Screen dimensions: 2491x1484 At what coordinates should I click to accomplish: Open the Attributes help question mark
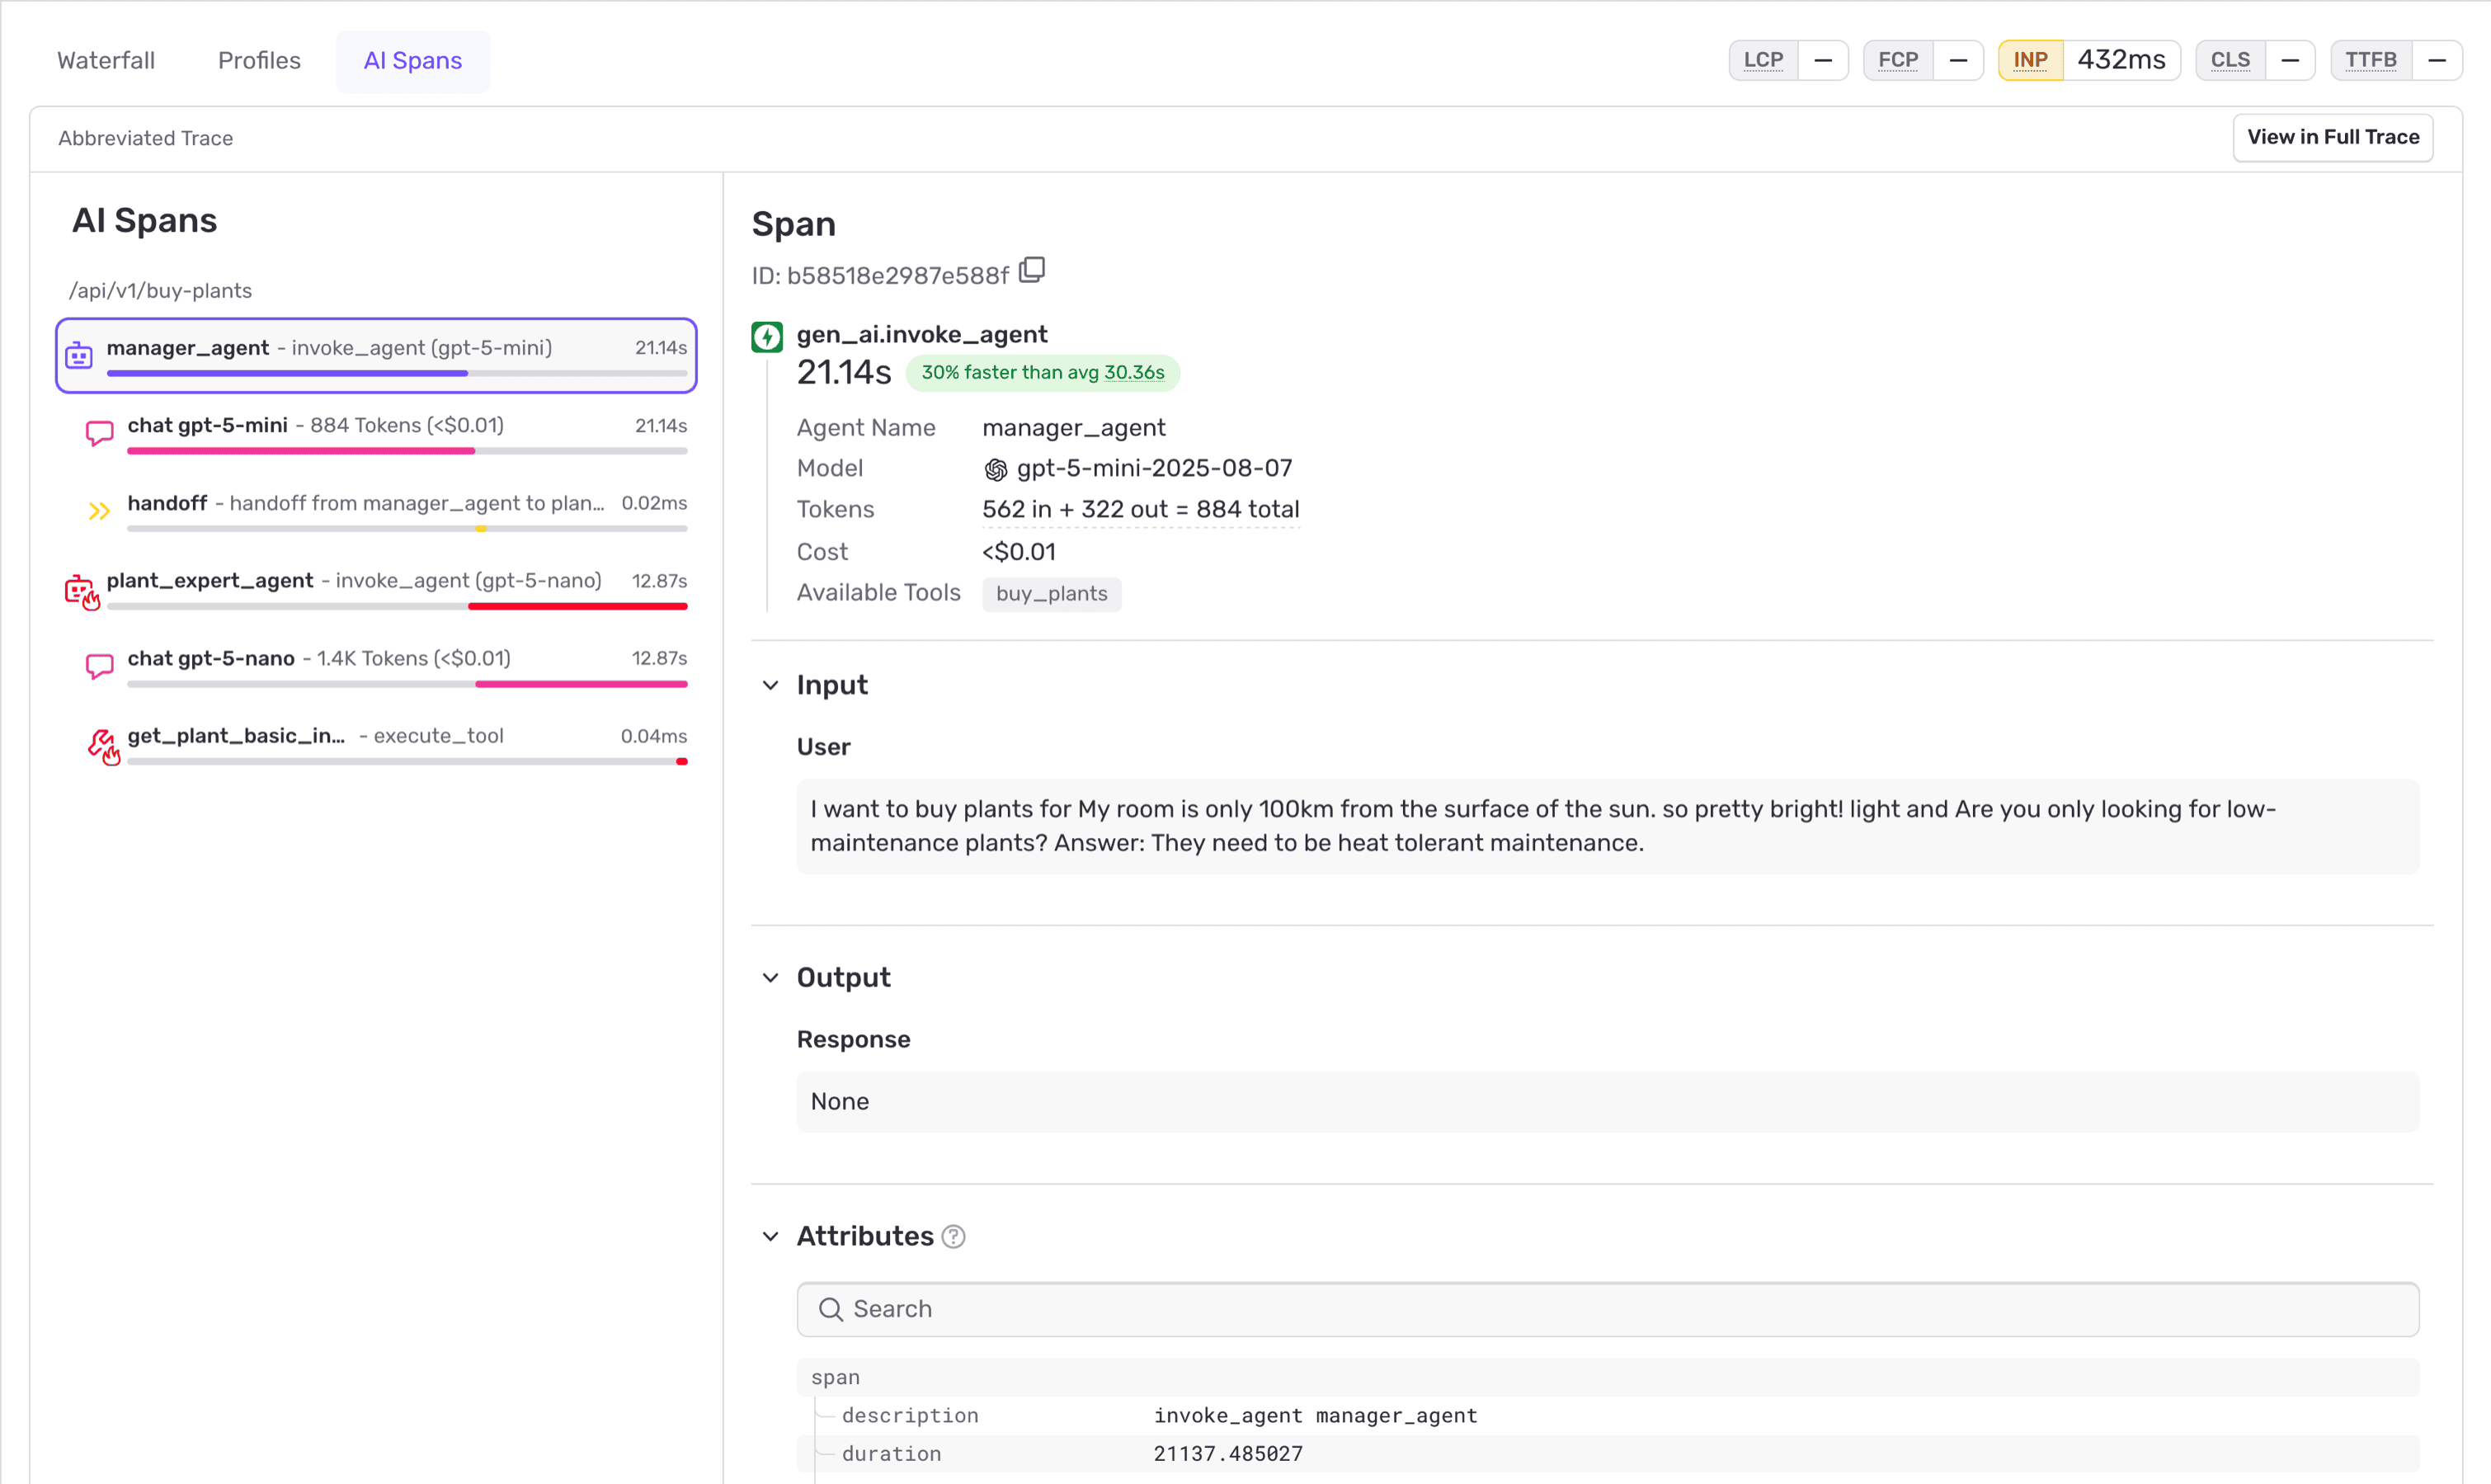[x=954, y=1237]
